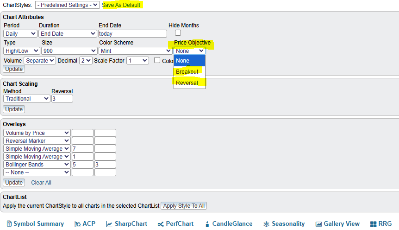Open the RRG link
This screenshot has width=399, height=230.
(x=385, y=224)
